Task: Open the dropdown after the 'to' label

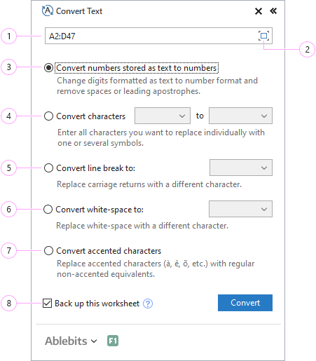Action: coord(240,116)
